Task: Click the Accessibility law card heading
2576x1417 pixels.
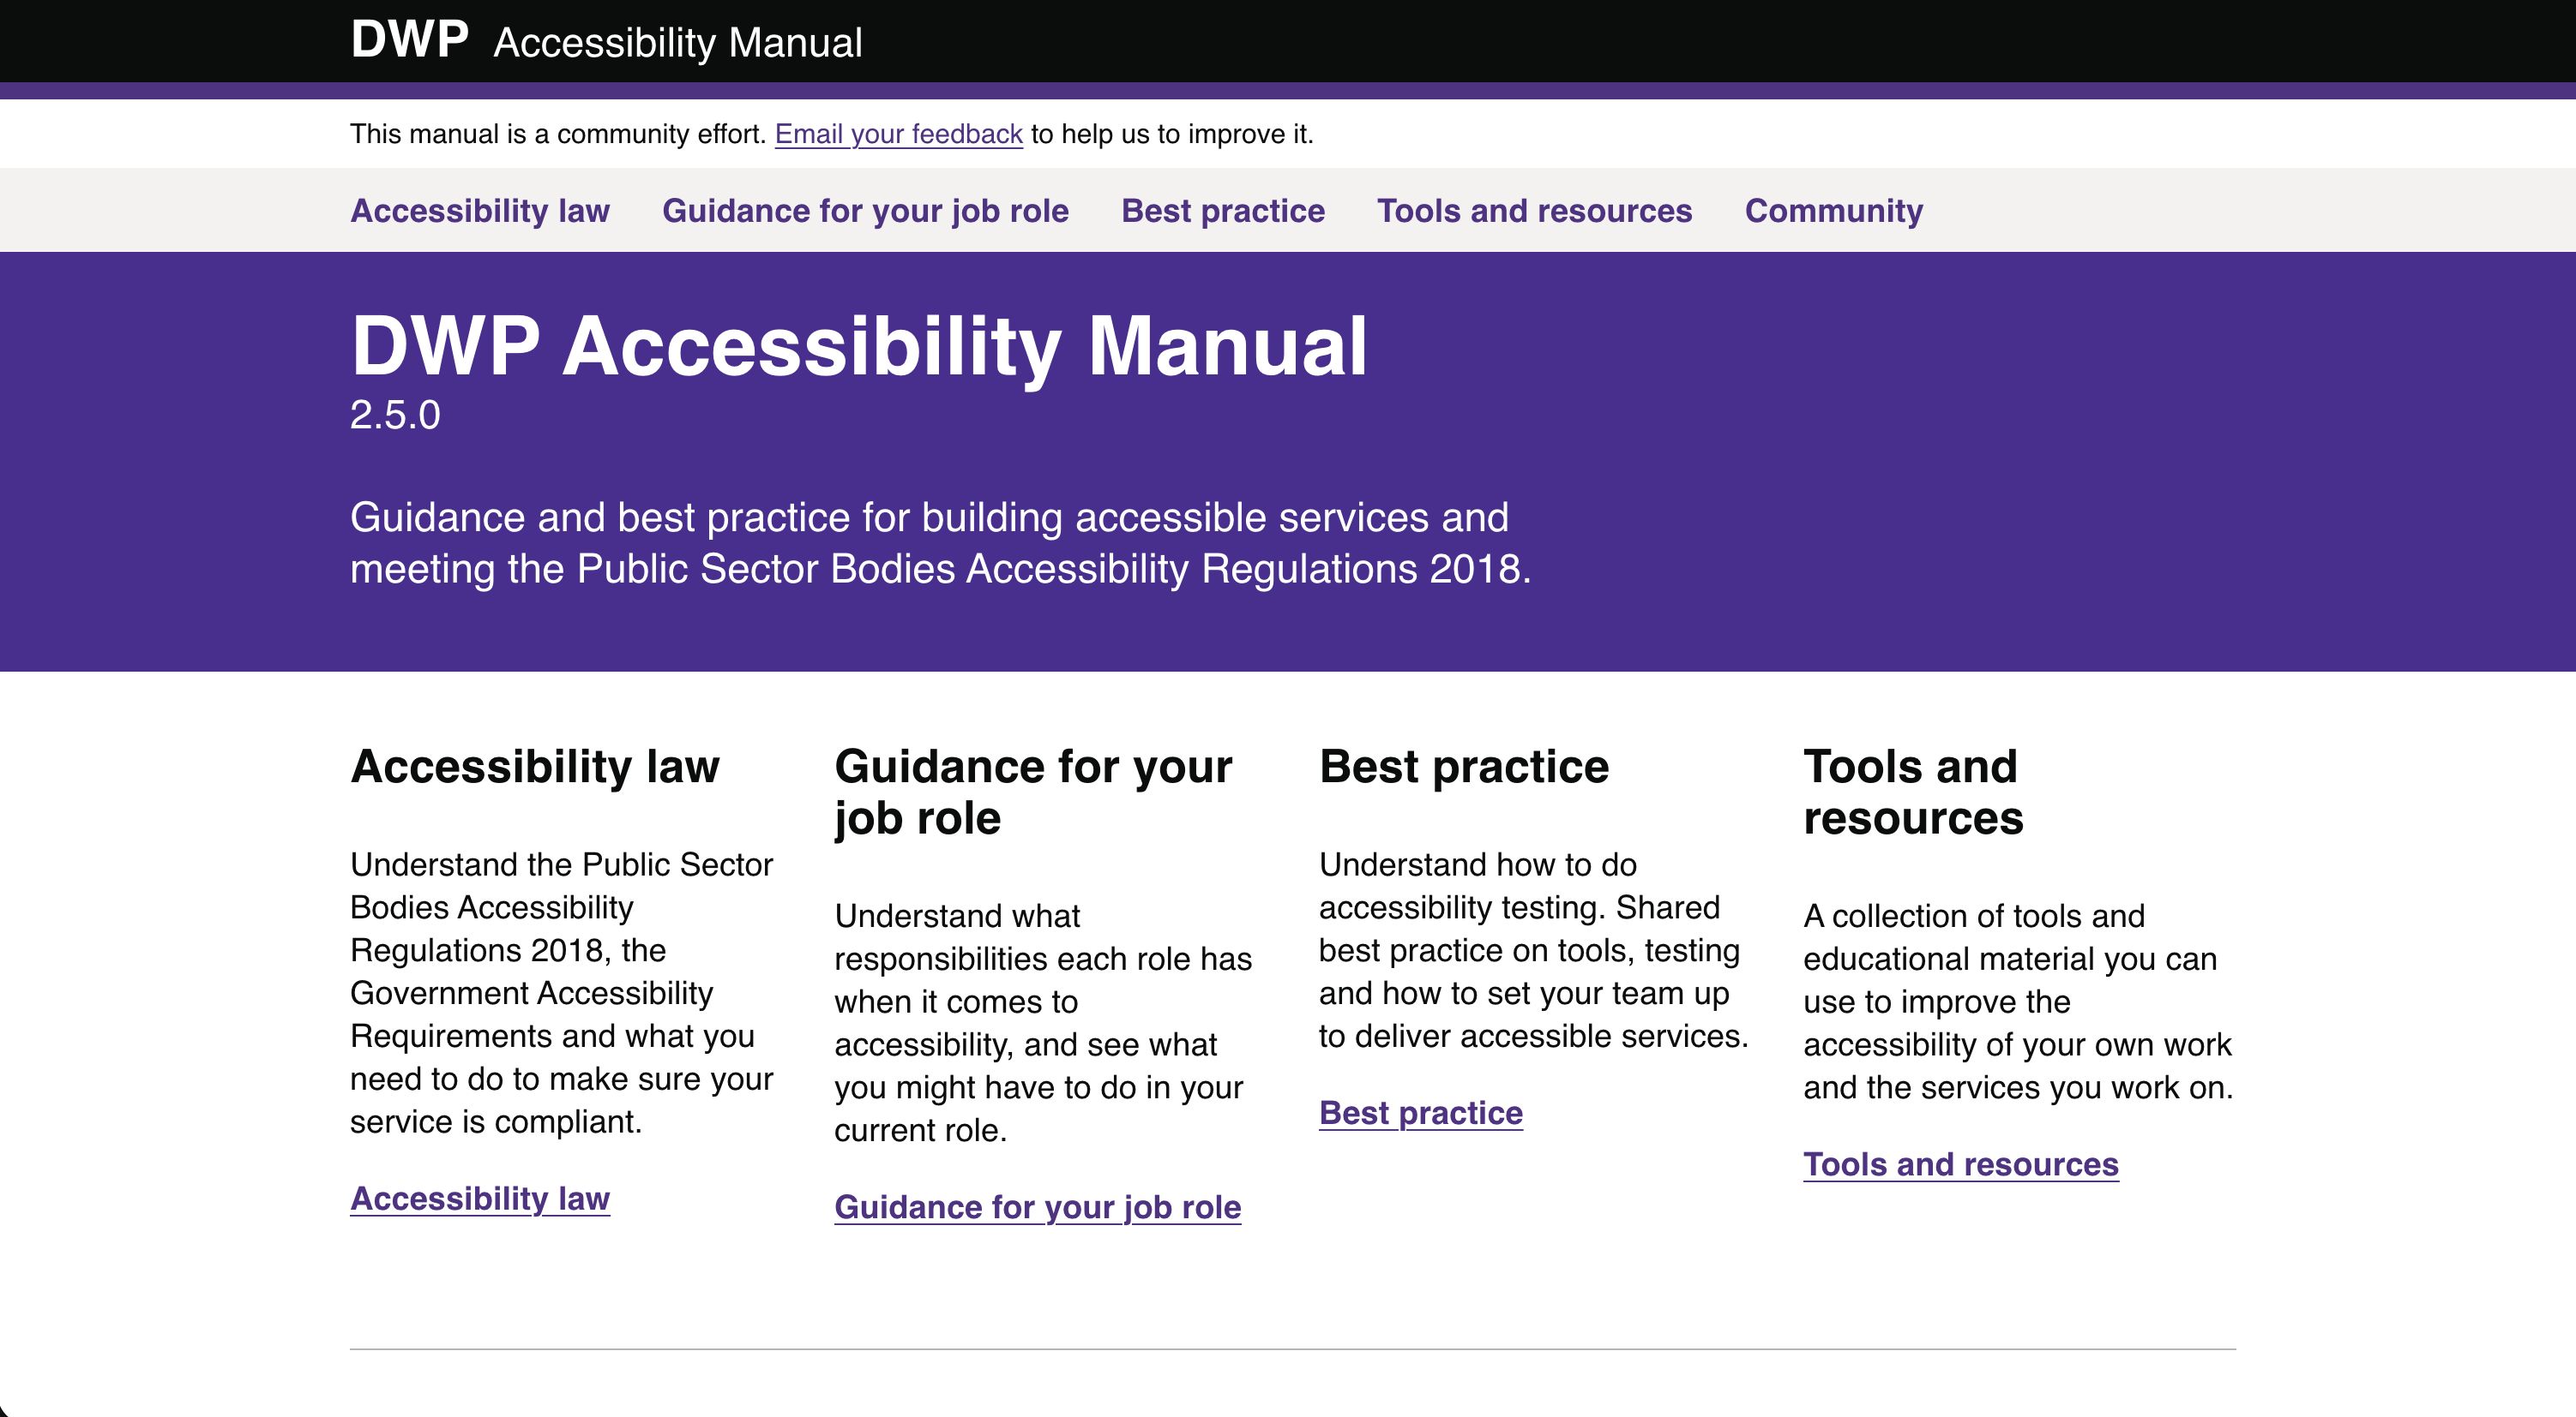Action: [535, 767]
